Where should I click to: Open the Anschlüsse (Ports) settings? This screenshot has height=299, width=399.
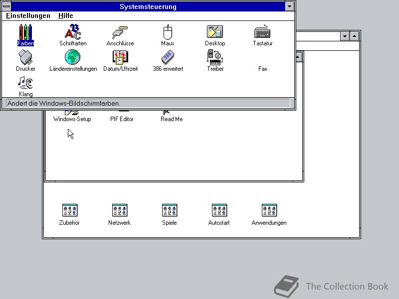pyautogui.click(x=120, y=32)
